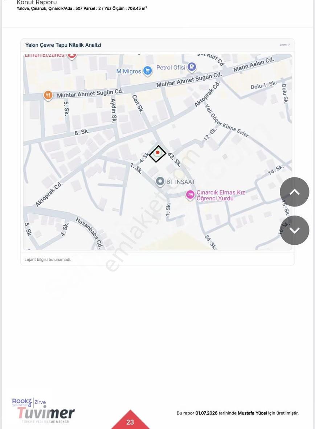Image resolution: width=315 pixels, height=429 pixels.
Task: Click the '43. Sk.' street label
Action: [174, 160]
